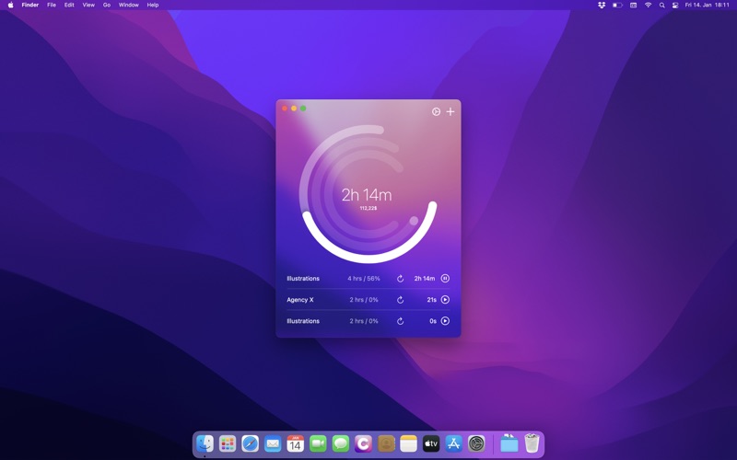
Task: Open Launchpad from the Dock
Action: [x=228, y=443]
